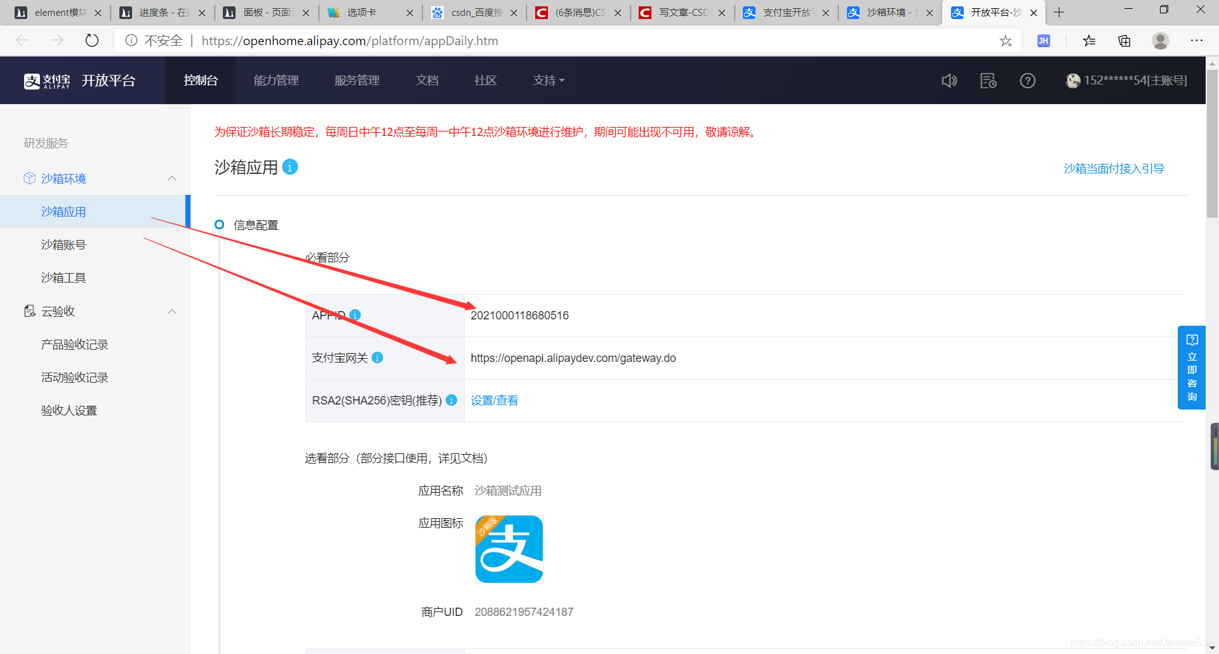Viewport: 1219px width, 654px height.
Task: Click the gateway URL openapi.alipaydev.com
Action: click(x=573, y=357)
